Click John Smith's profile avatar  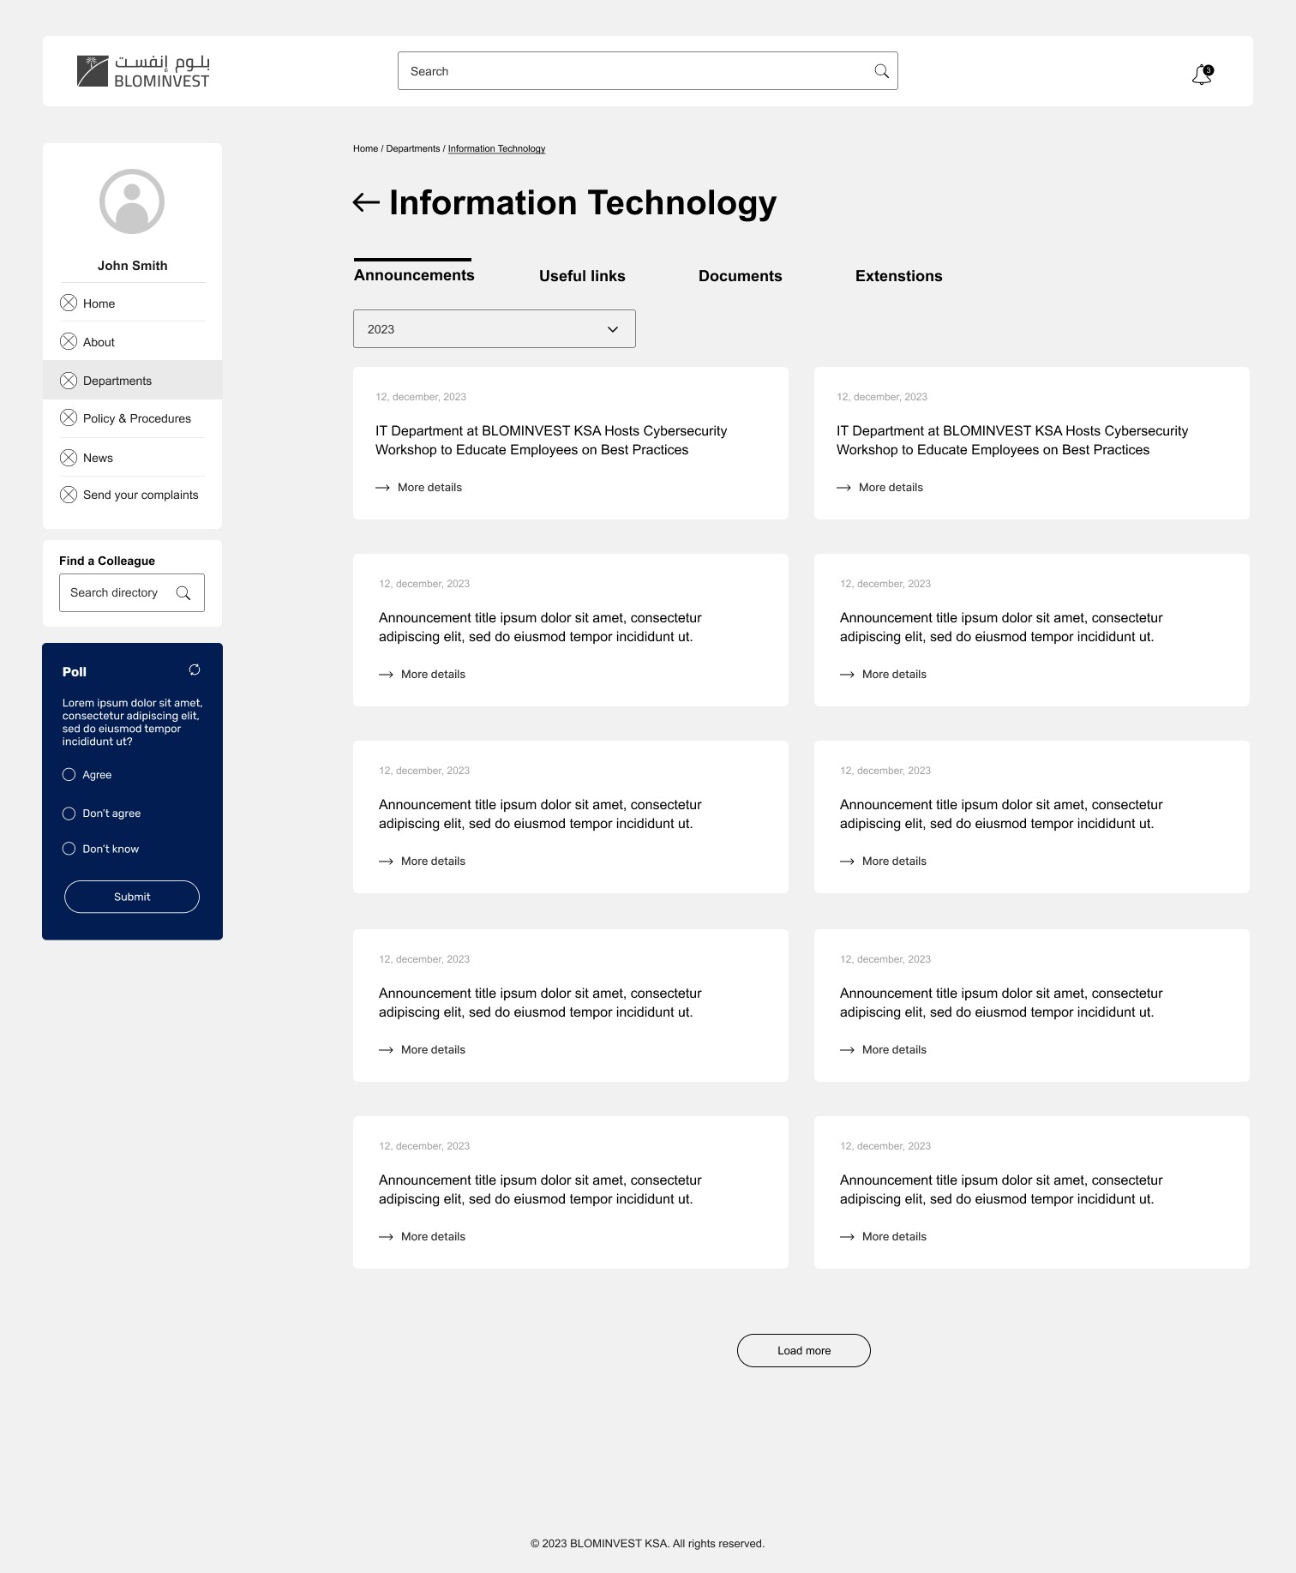point(132,201)
